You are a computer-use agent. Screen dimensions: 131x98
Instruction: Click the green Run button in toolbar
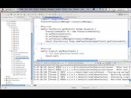click(18, 14)
